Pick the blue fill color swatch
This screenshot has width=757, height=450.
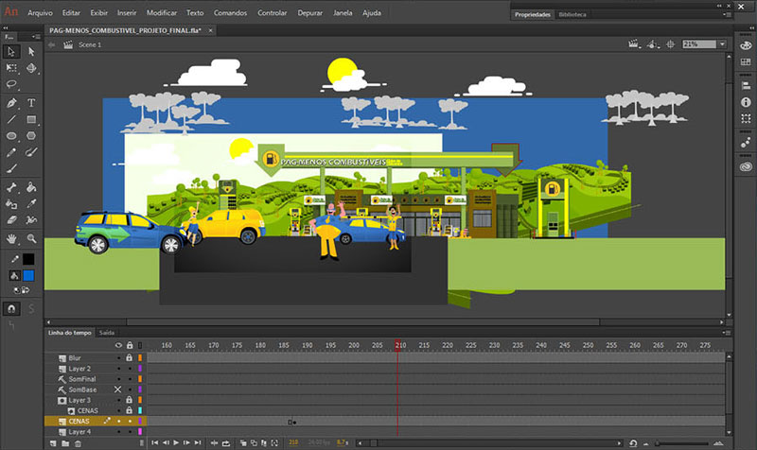pos(28,275)
